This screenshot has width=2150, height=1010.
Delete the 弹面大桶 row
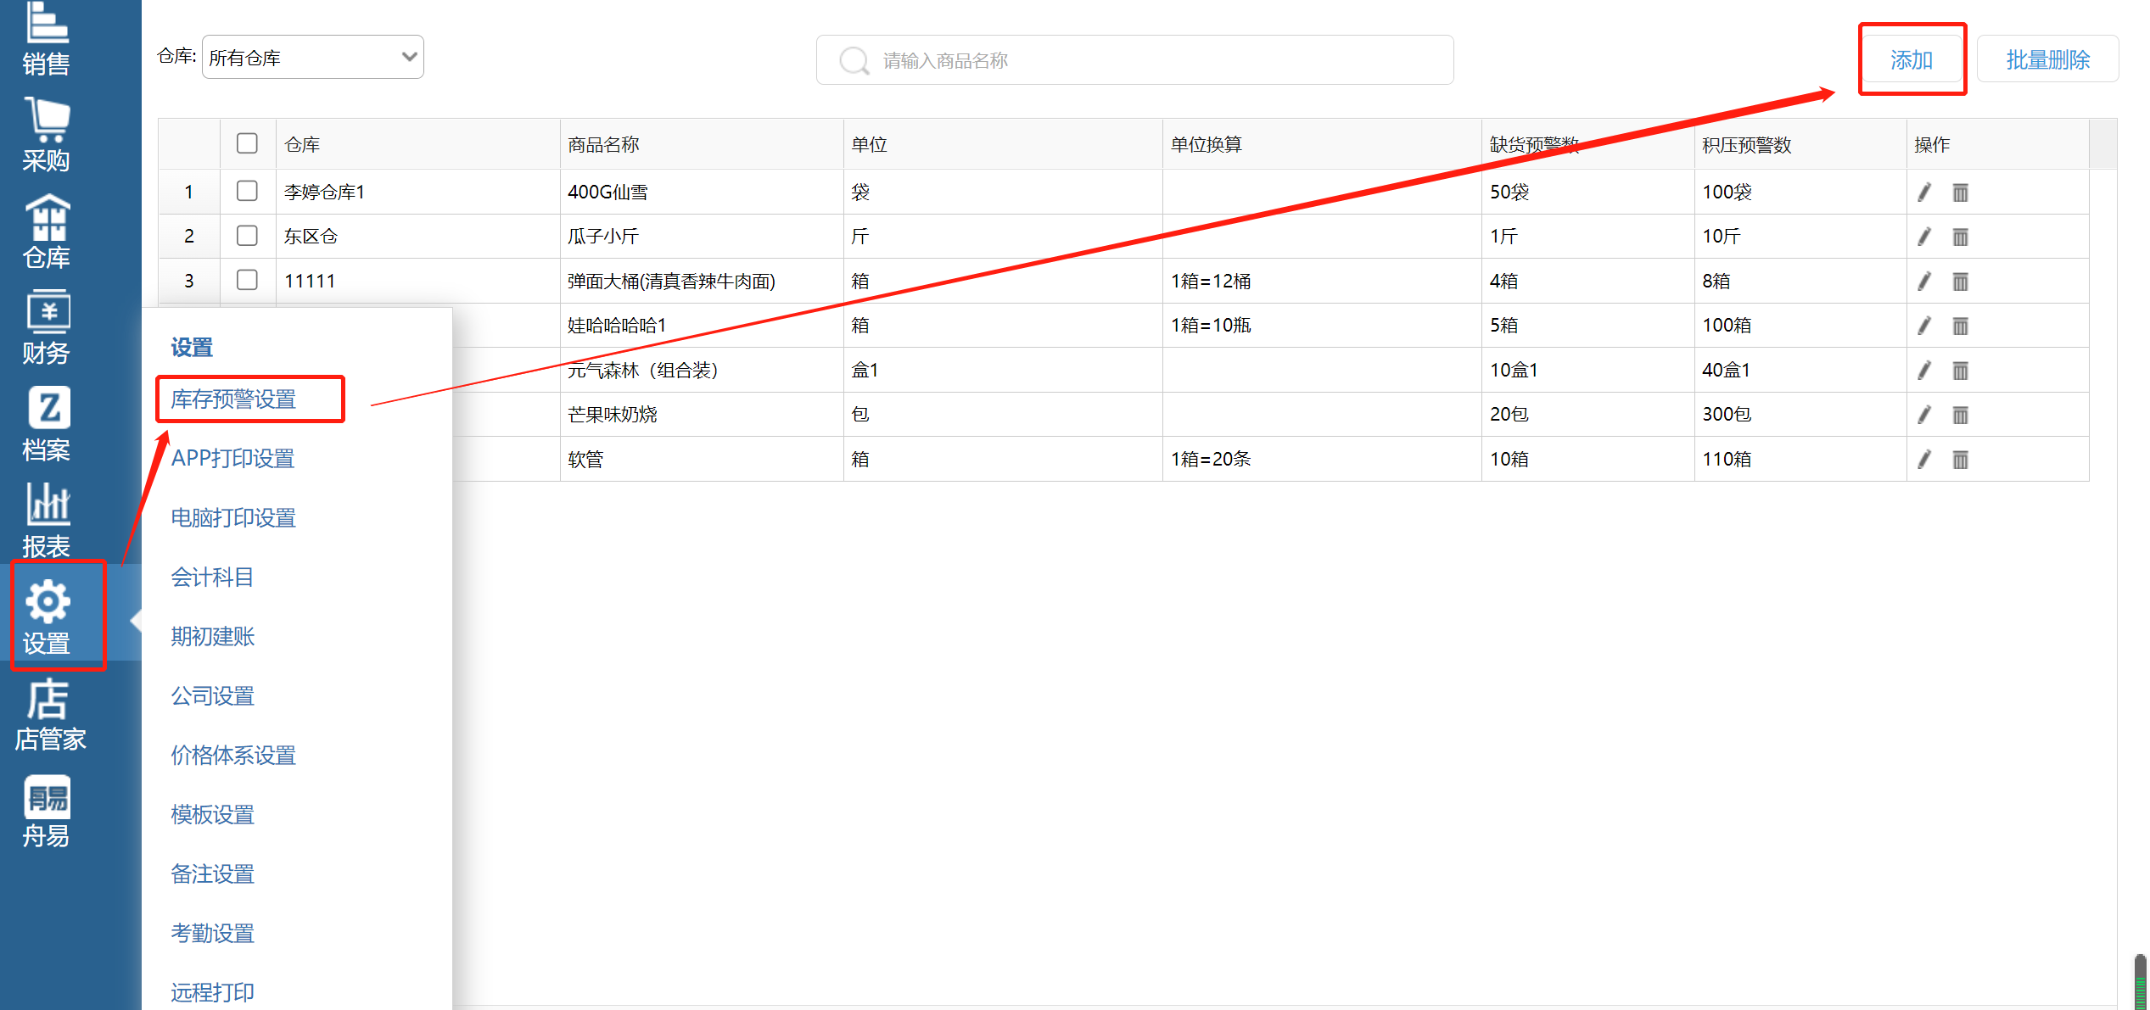click(x=1960, y=282)
